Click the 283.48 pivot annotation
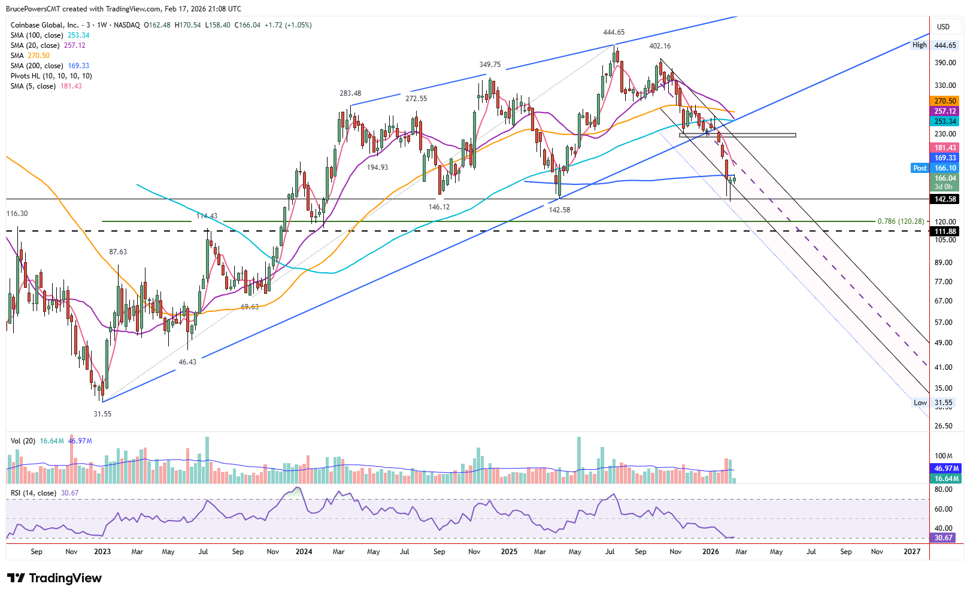This screenshot has height=596, width=970. tap(350, 93)
